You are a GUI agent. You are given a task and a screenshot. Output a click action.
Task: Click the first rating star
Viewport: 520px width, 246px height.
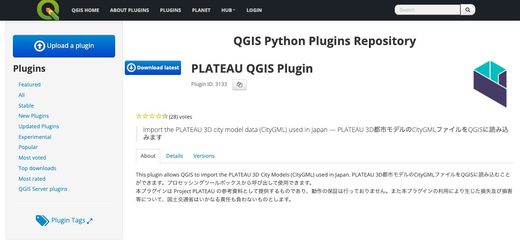[139, 116]
